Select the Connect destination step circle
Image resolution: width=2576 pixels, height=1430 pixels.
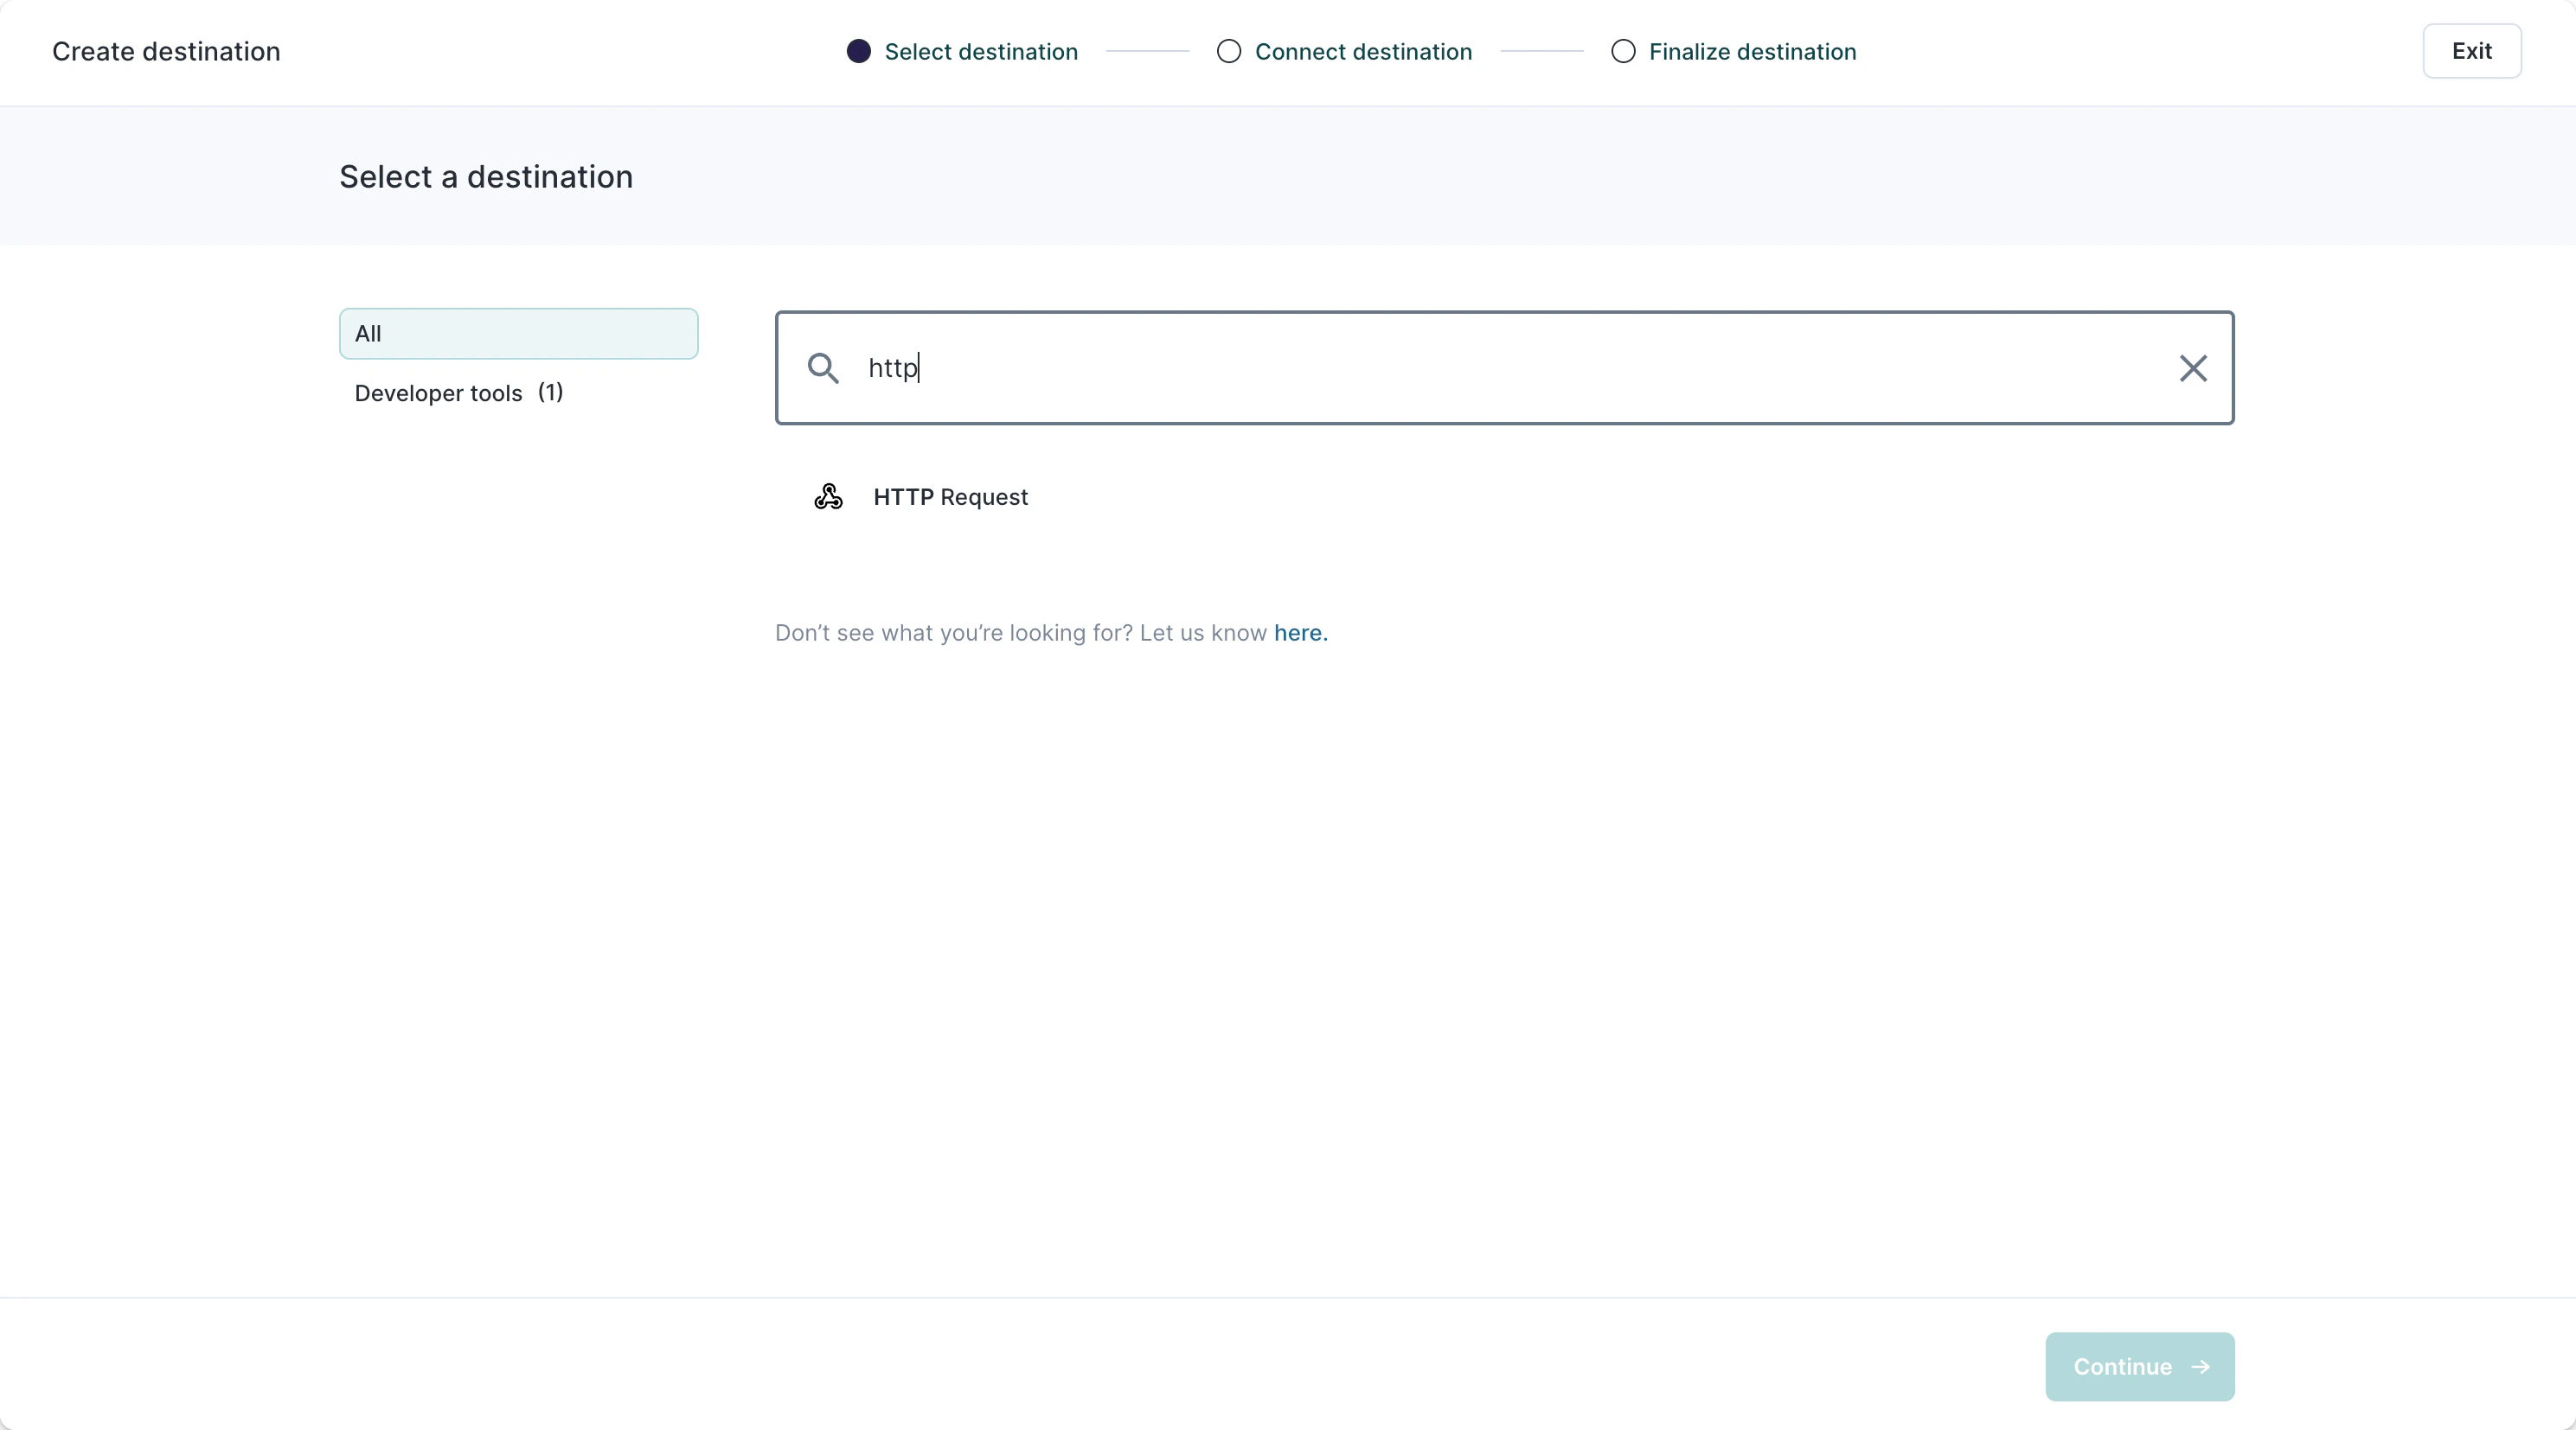pyautogui.click(x=1229, y=51)
